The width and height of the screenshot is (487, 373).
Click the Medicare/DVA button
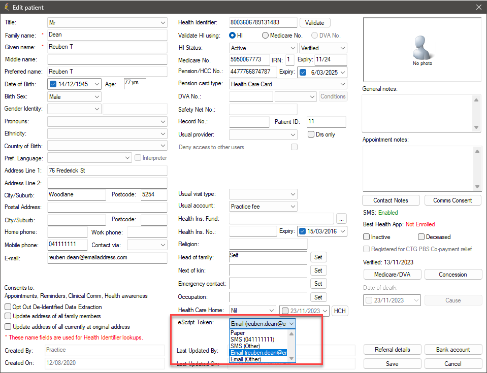pyautogui.click(x=392, y=275)
